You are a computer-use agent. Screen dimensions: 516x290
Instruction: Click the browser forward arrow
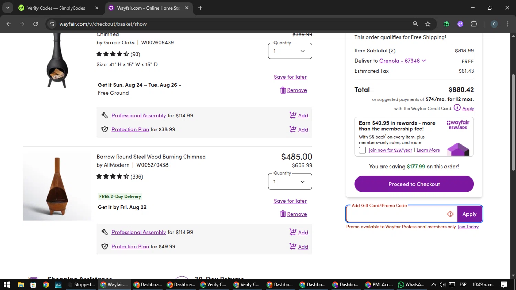[x=22, y=24]
